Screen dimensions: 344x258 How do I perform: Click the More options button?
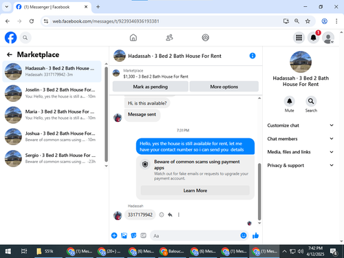224,87
